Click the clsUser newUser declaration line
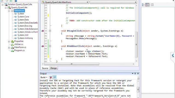Viewport: 175px width, 98px height. (85, 51)
